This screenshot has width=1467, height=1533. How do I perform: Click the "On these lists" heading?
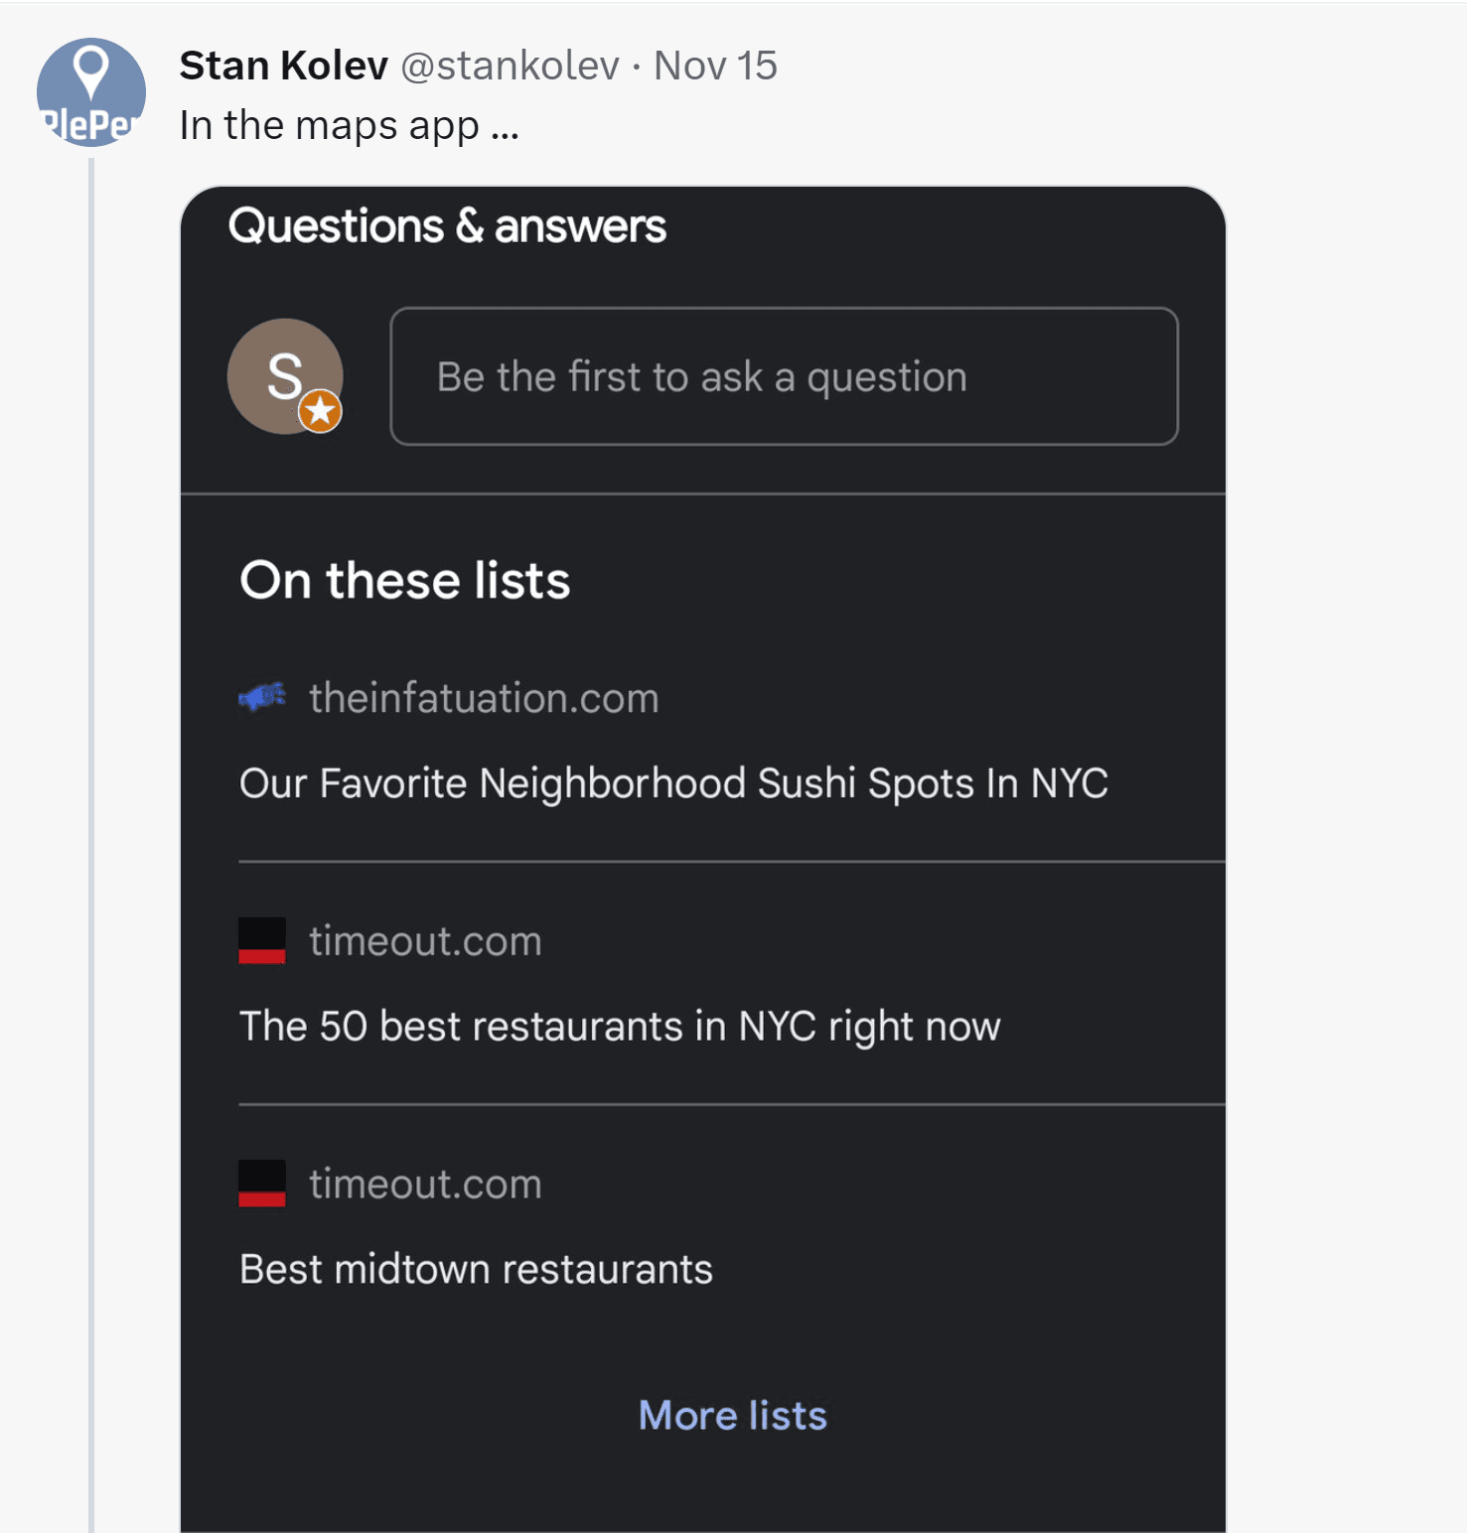404,581
